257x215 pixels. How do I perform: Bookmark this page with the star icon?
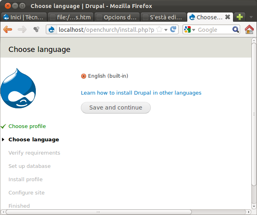pyautogui.click(x=159, y=29)
